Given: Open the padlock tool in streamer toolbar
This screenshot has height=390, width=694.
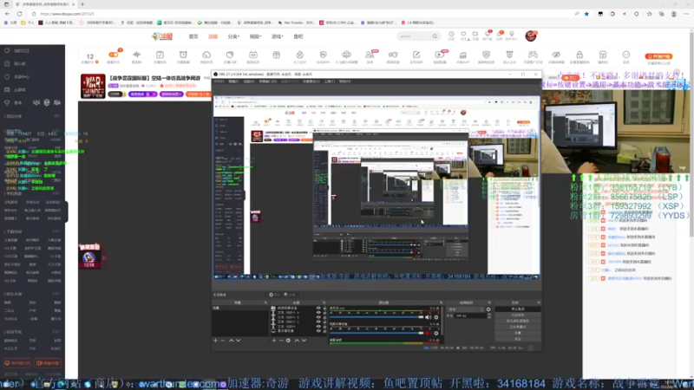Looking at the screenshot, I should [x=579, y=56].
